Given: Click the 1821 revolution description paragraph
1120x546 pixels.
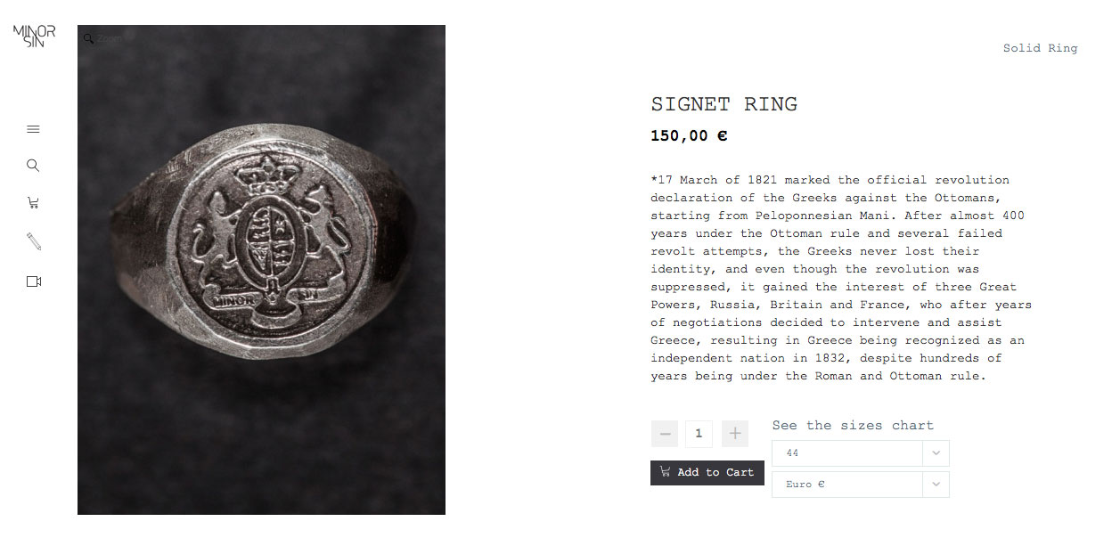Looking at the screenshot, I should (x=841, y=278).
